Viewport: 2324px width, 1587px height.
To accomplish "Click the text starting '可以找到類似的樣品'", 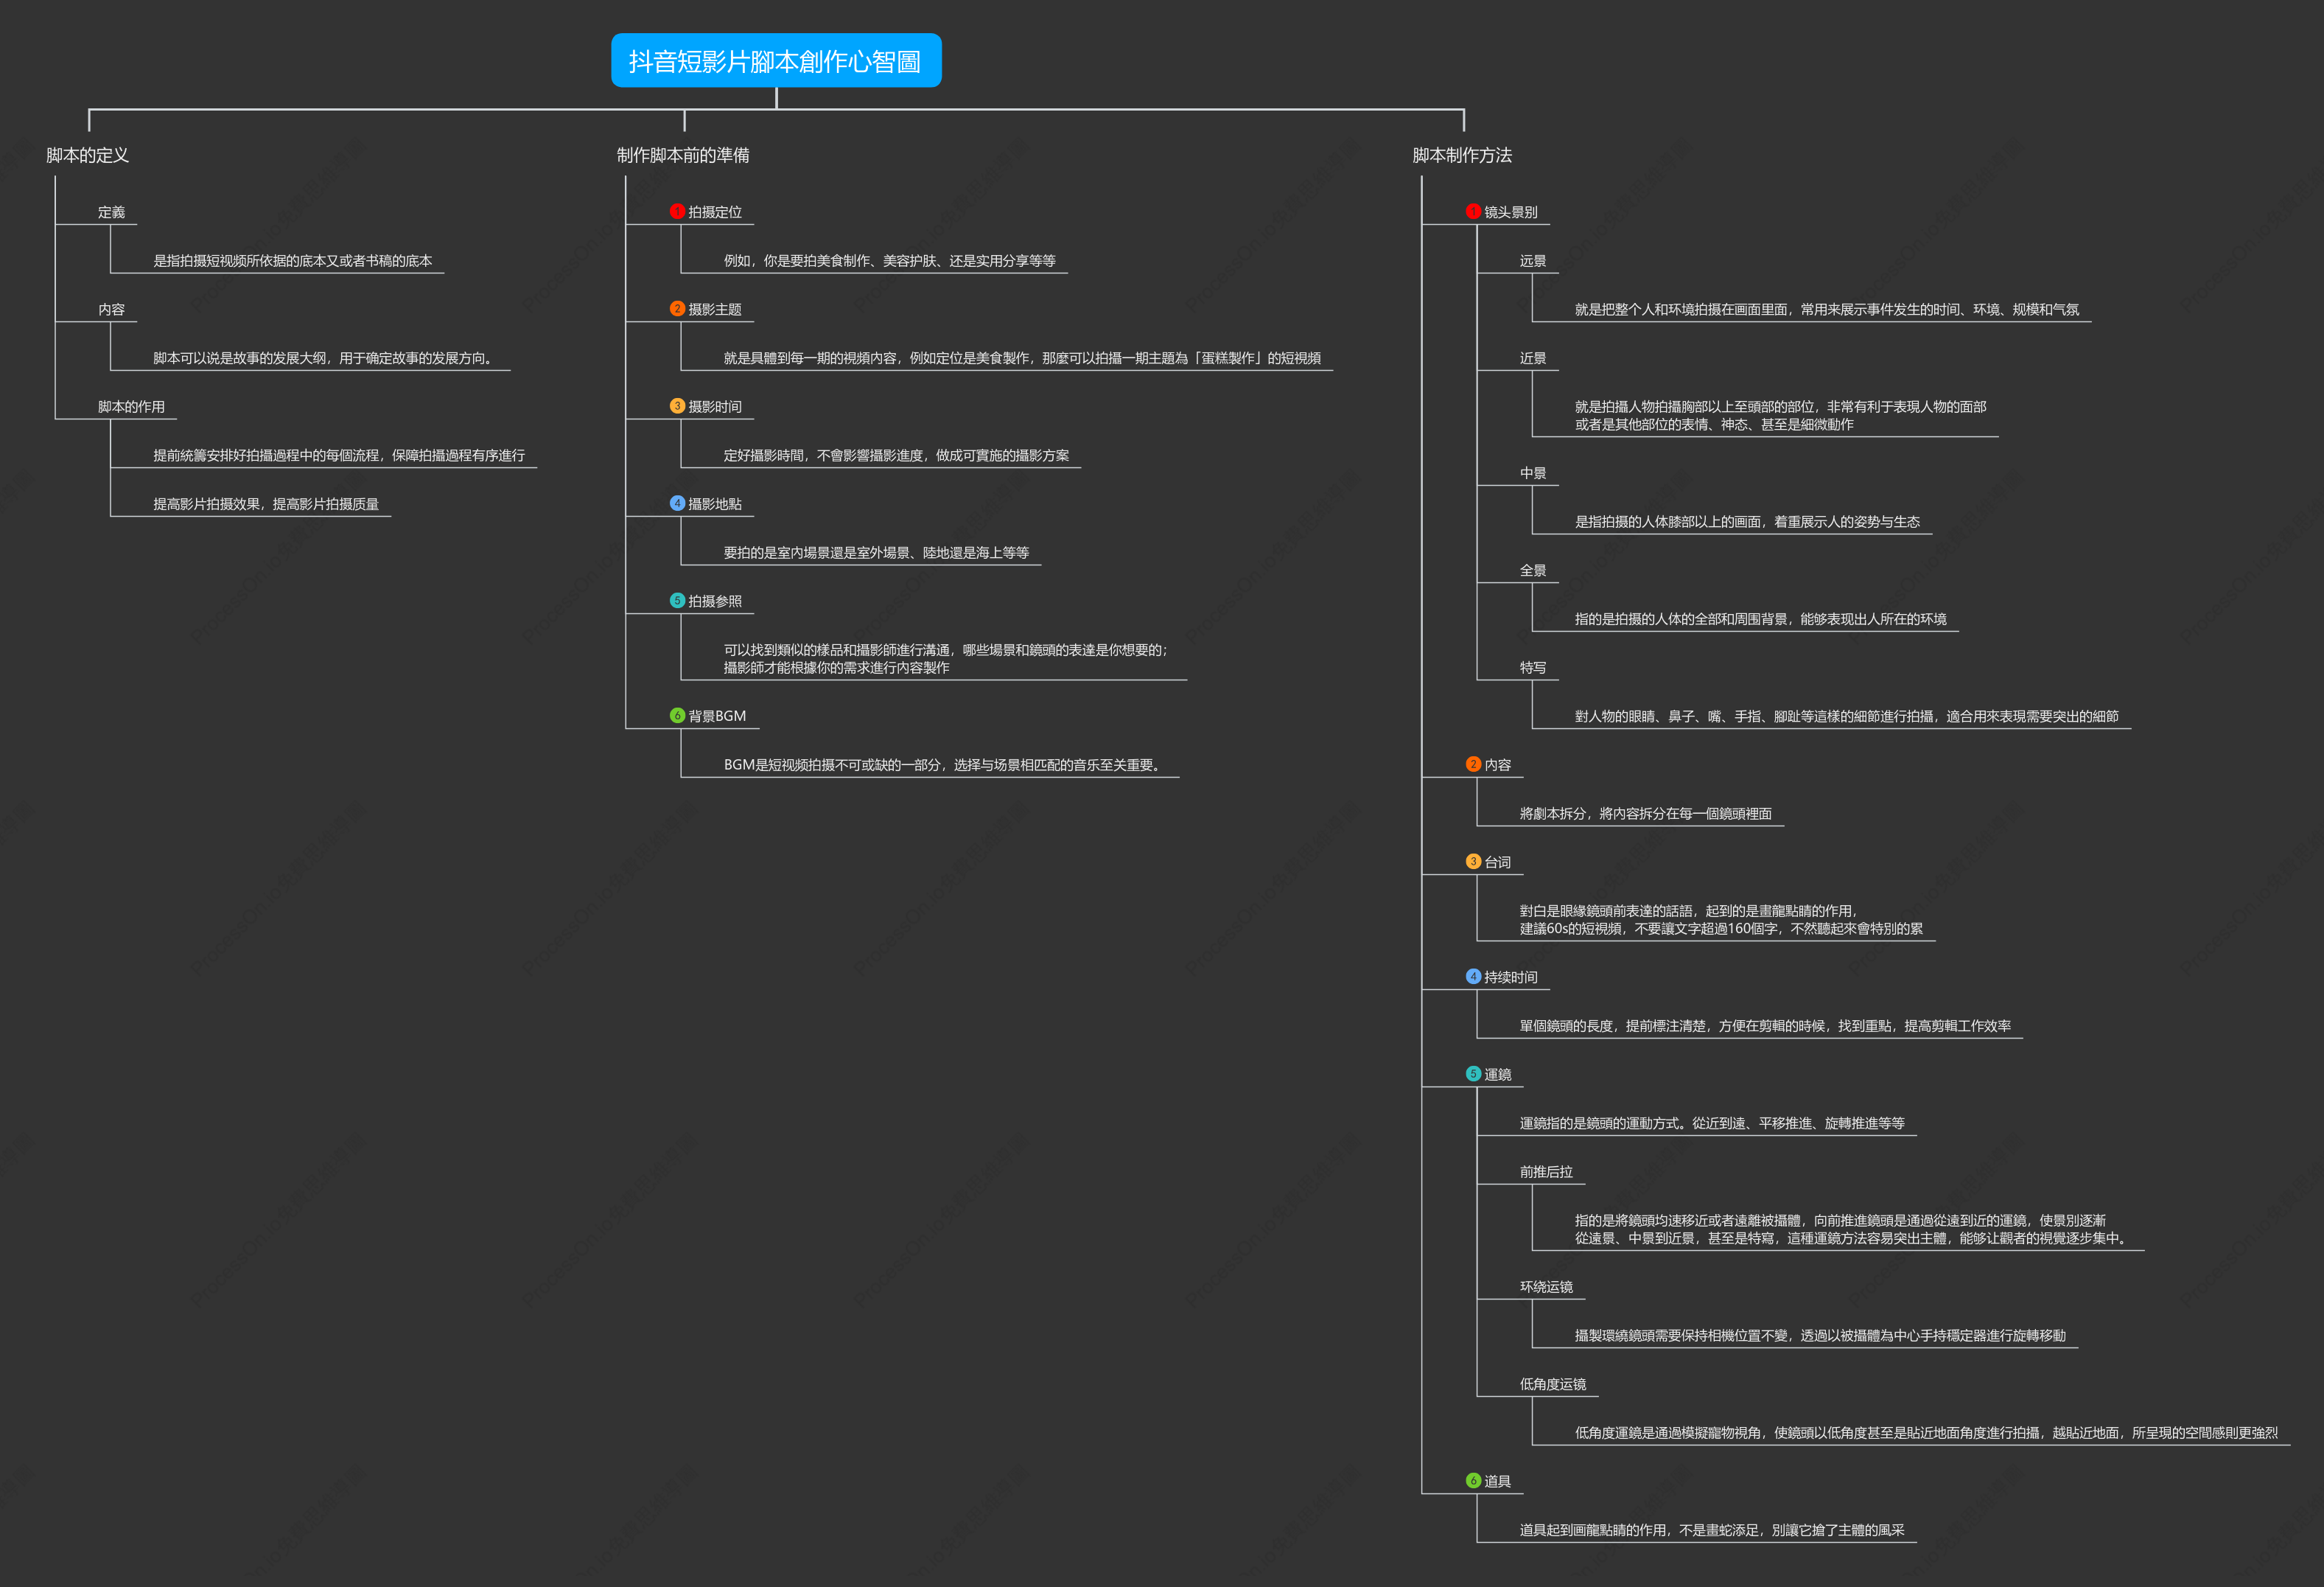I will coord(945,658).
